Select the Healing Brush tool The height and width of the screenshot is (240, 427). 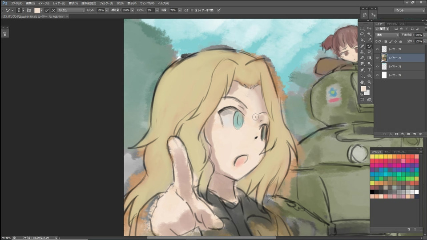click(362, 46)
